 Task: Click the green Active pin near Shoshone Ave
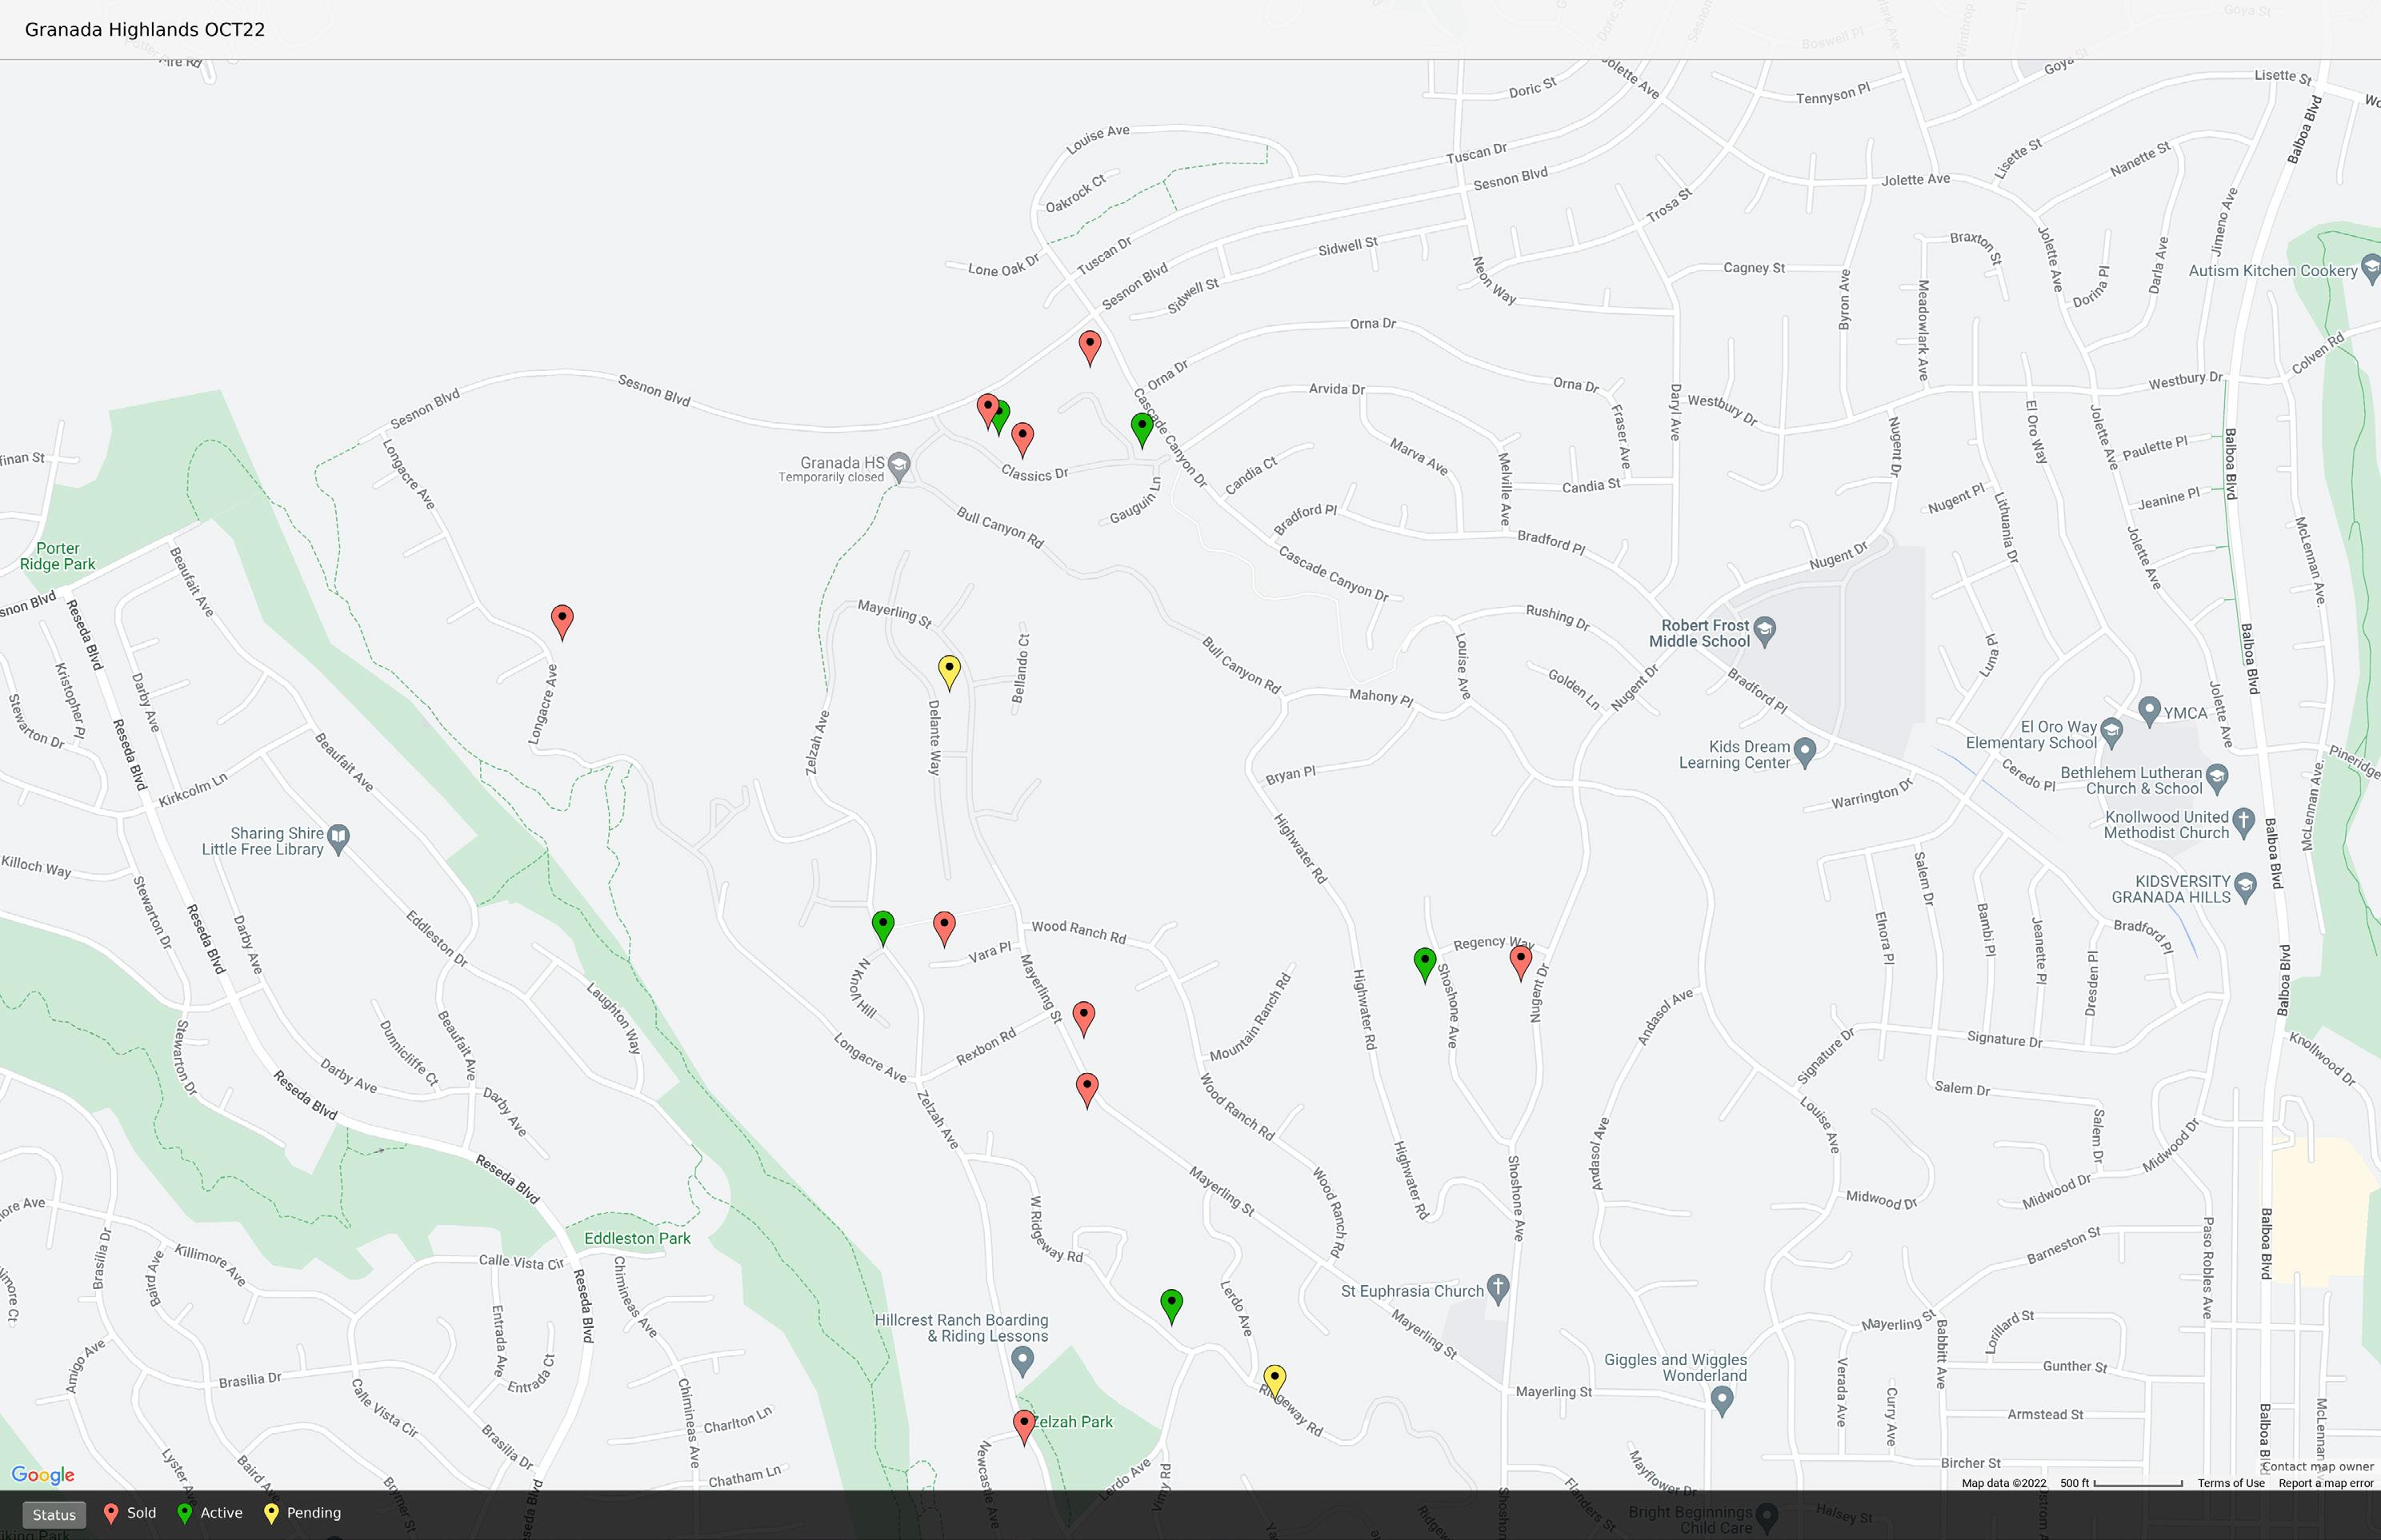click(x=1425, y=962)
